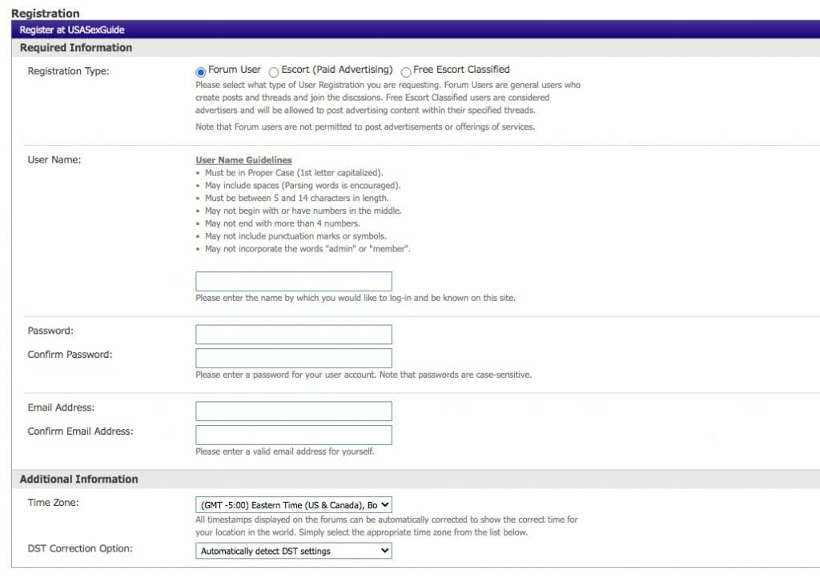Click the 'Confirm Email Address:' label
The image size is (820, 578).
(81, 431)
